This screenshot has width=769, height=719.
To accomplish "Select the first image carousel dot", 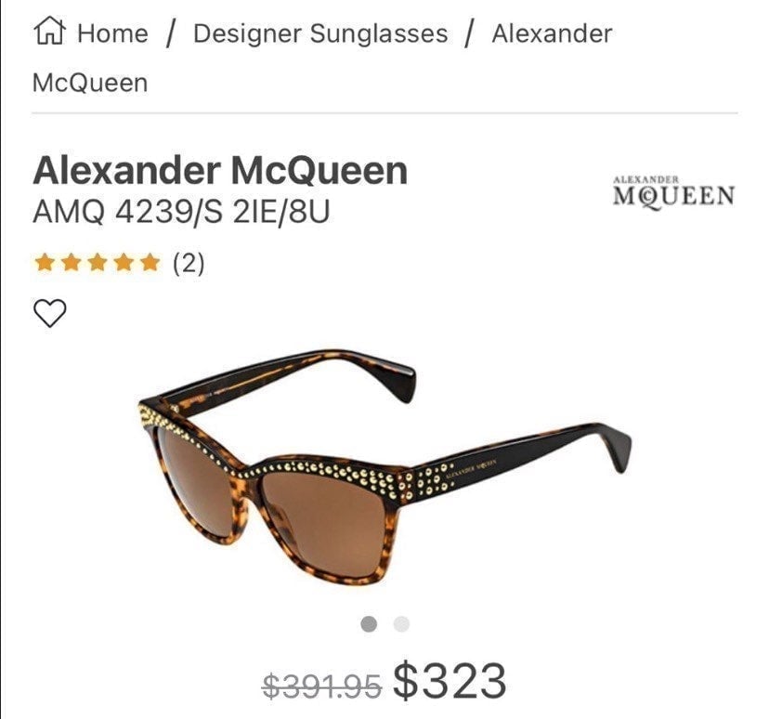I will click(369, 624).
